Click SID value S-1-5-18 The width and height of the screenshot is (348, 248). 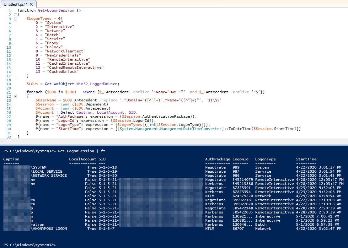point(108,167)
